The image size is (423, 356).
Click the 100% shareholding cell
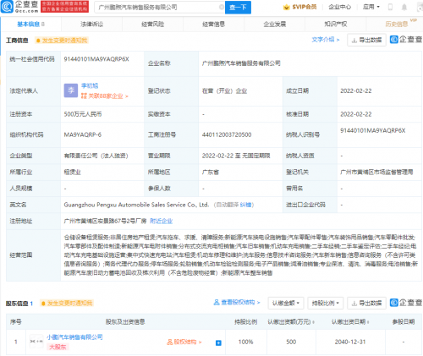pyautogui.click(x=245, y=342)
